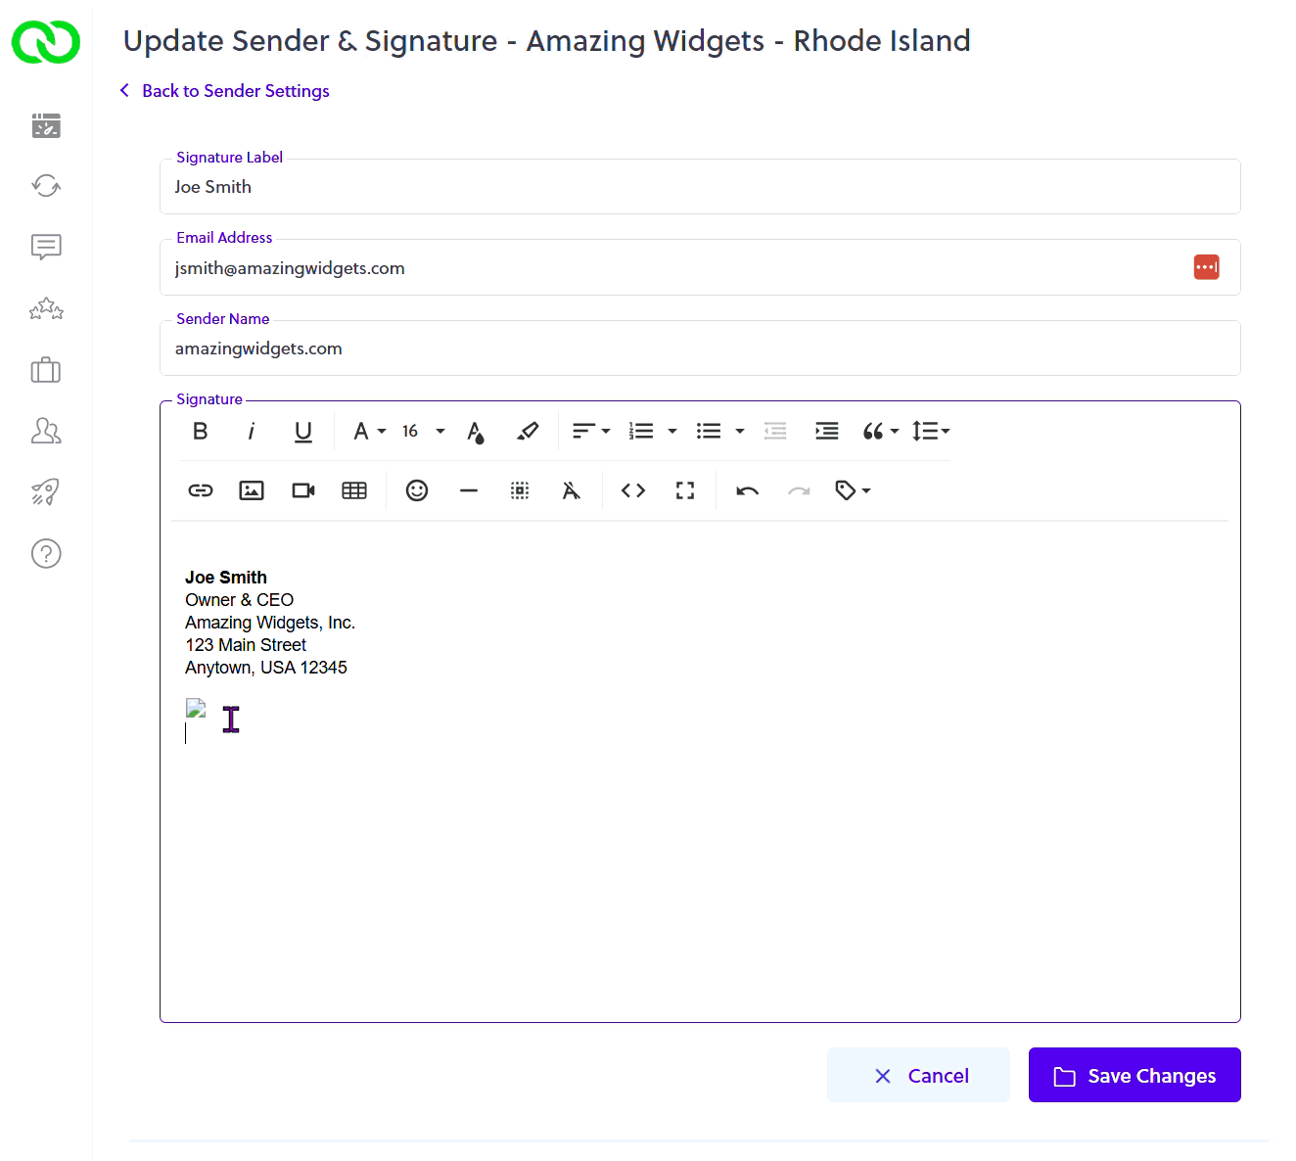
Task: Open the emoticons picker
Action: pyautogui.click(x=417, y=490)
